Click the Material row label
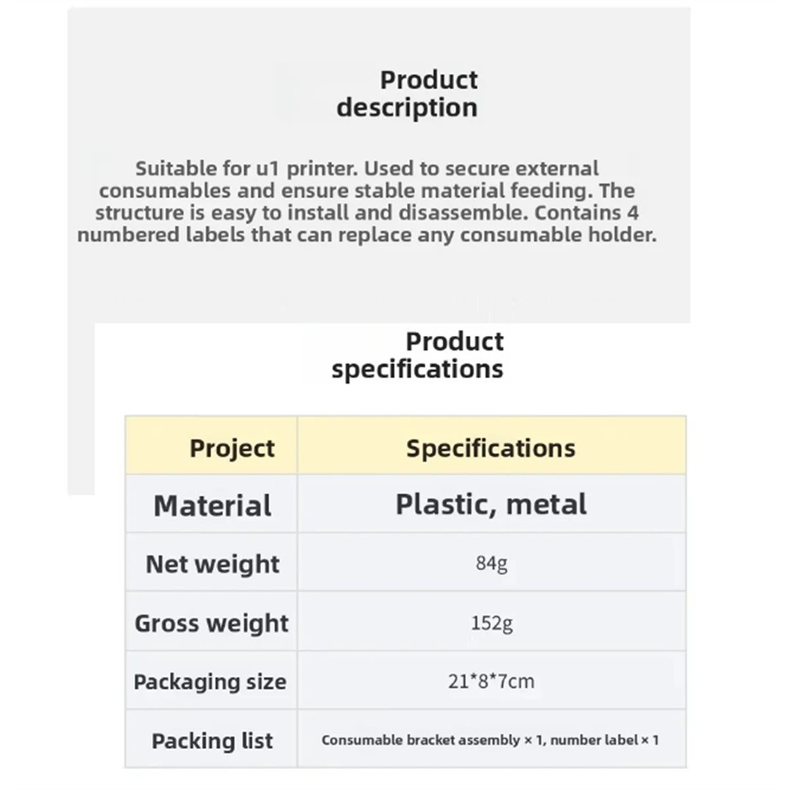The height and width of the screenshot is (790, 790). pos(213,506)
